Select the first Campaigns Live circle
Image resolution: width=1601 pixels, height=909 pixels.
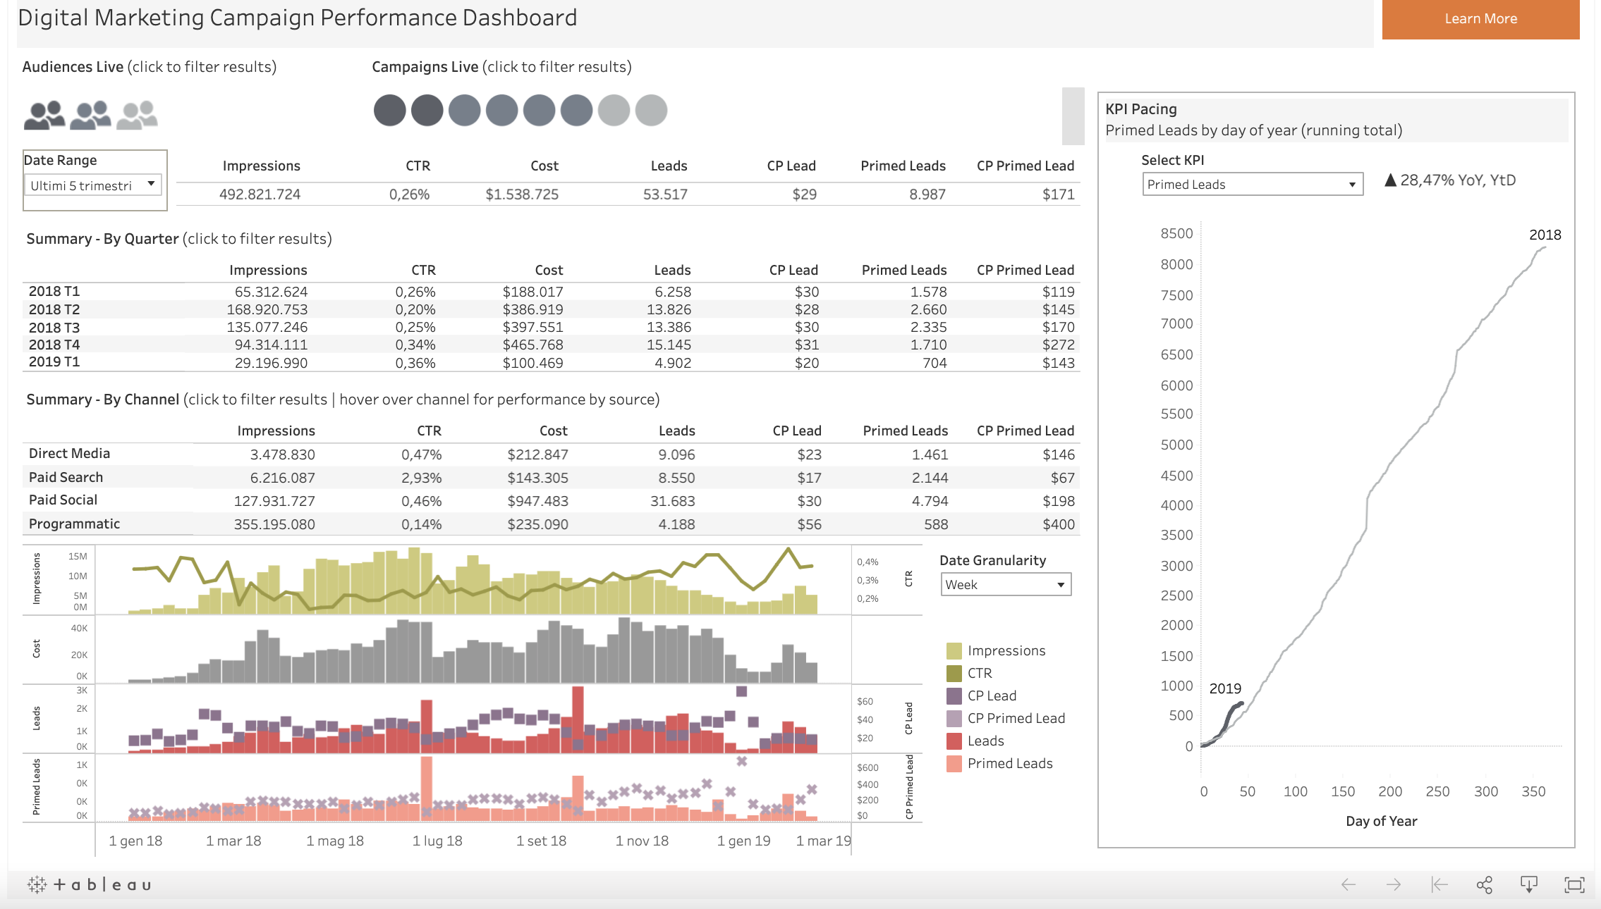[389, 111]
